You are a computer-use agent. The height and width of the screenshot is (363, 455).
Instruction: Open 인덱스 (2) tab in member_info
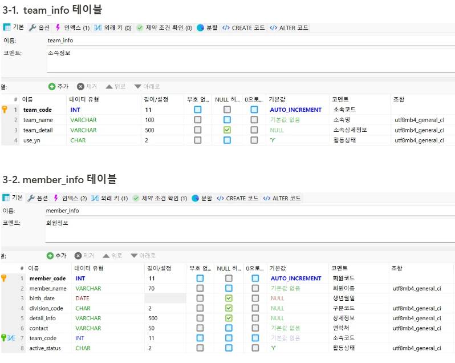[70, 198]
